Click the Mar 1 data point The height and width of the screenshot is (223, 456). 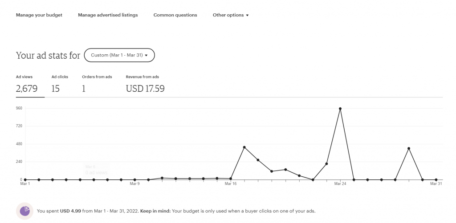(x=25, y=180)
